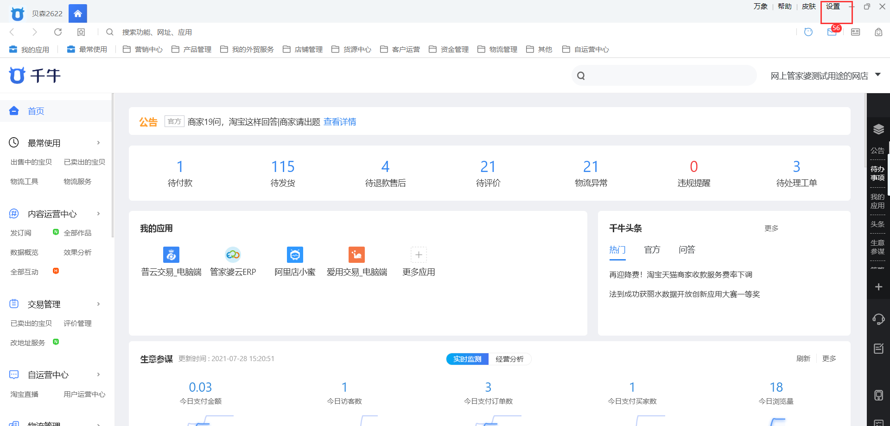
Task: Open the 店铺管理 bookmark folder
Action: tap(303, 49)
